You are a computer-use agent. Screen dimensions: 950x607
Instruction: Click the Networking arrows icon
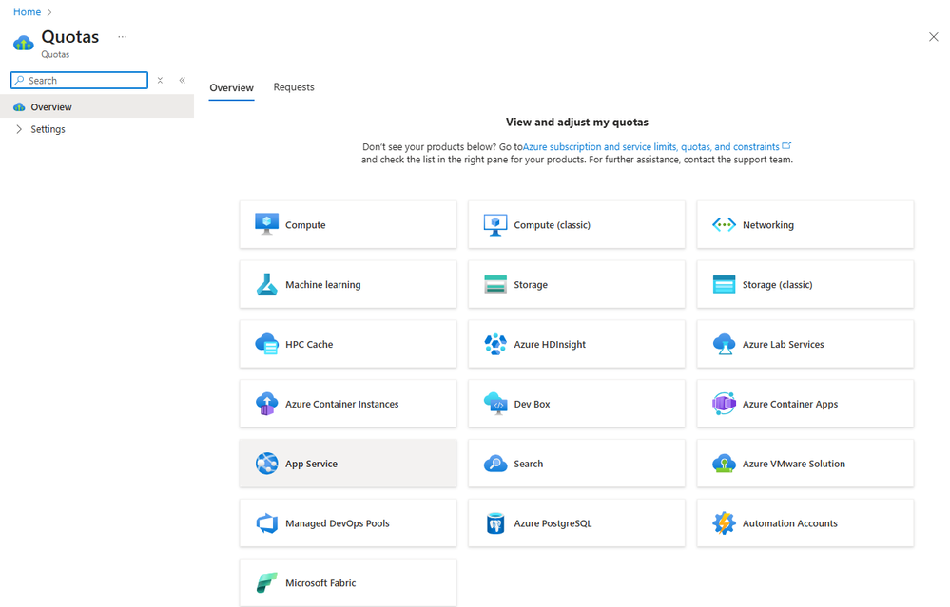coord(724,224)
